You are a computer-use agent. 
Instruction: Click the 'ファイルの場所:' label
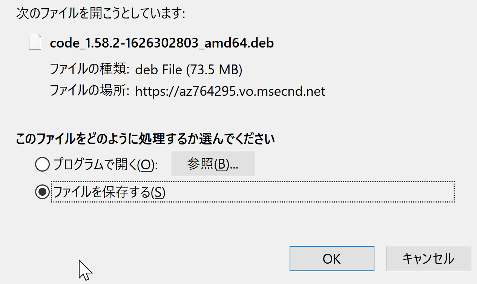coord(90,91)
